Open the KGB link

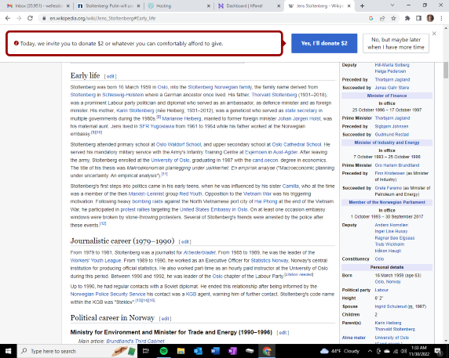click(x=191, y=295)
